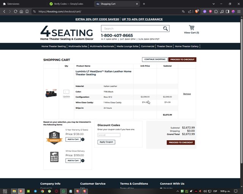This screenshot has width=243, height=194.
Task: Open Telegram from the taskbar
Action: [x=35, y=191]
